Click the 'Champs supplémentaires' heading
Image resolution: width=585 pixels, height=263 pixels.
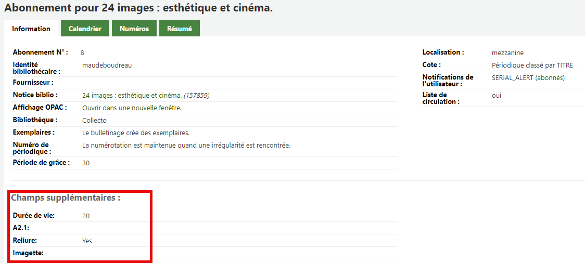[66, 198]
